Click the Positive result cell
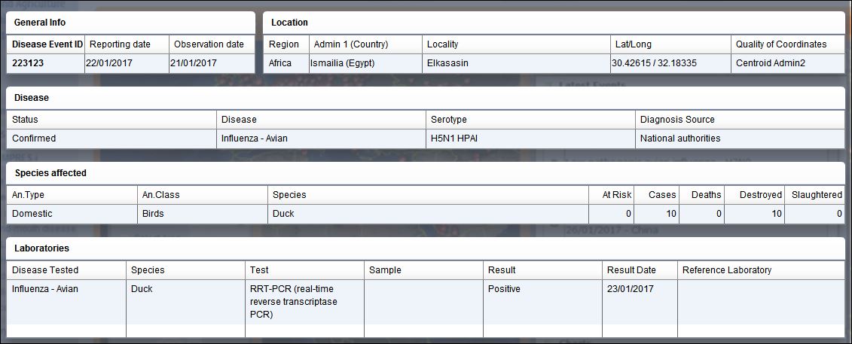The image size is (852, 344). click(542, 302)
